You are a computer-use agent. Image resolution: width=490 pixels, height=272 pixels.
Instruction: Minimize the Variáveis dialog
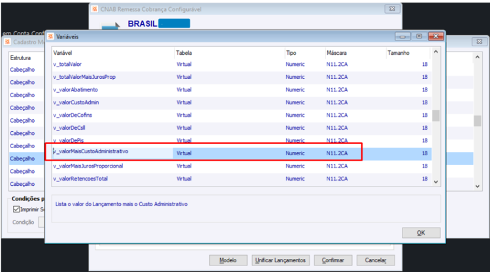402,37
